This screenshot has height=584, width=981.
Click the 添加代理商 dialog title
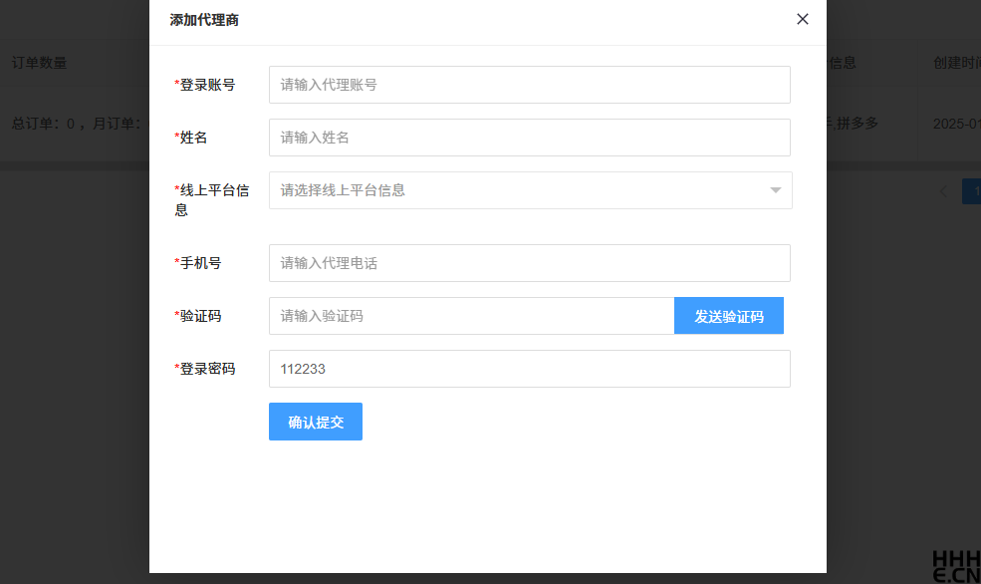click(x=204, y=19)
